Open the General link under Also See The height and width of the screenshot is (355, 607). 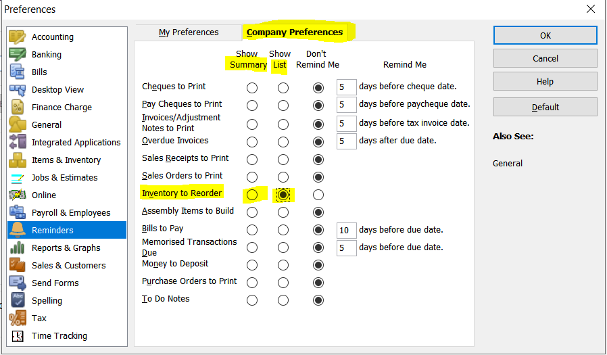[508, 163]
